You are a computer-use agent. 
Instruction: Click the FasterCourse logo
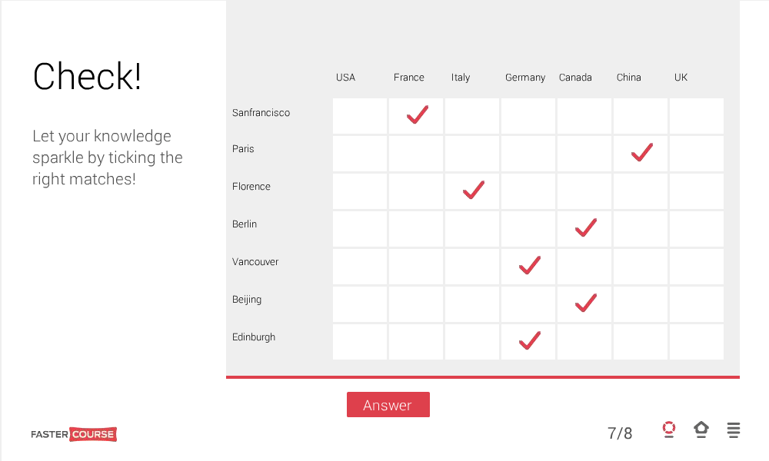(74, 434)
